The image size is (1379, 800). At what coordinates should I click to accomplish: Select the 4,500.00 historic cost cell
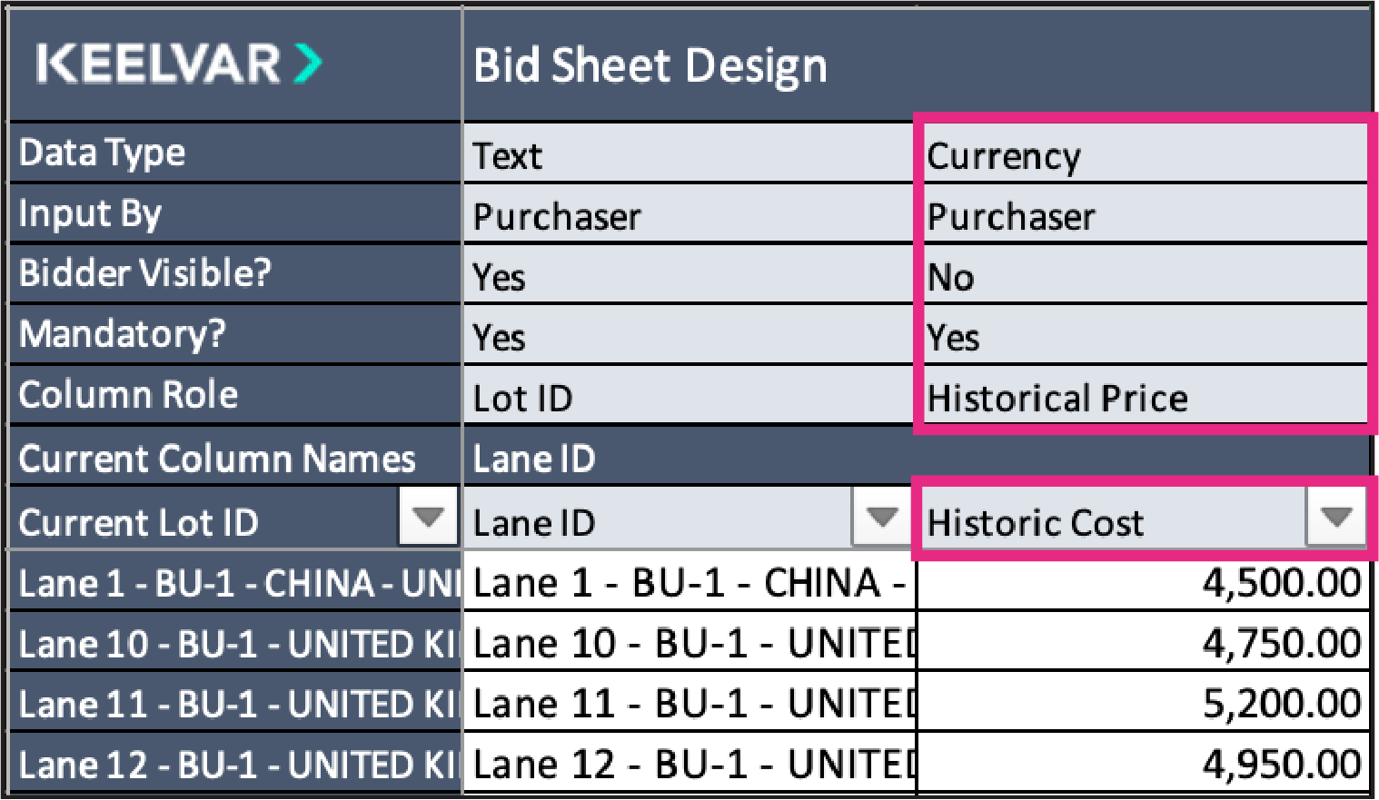[1145, 581]
